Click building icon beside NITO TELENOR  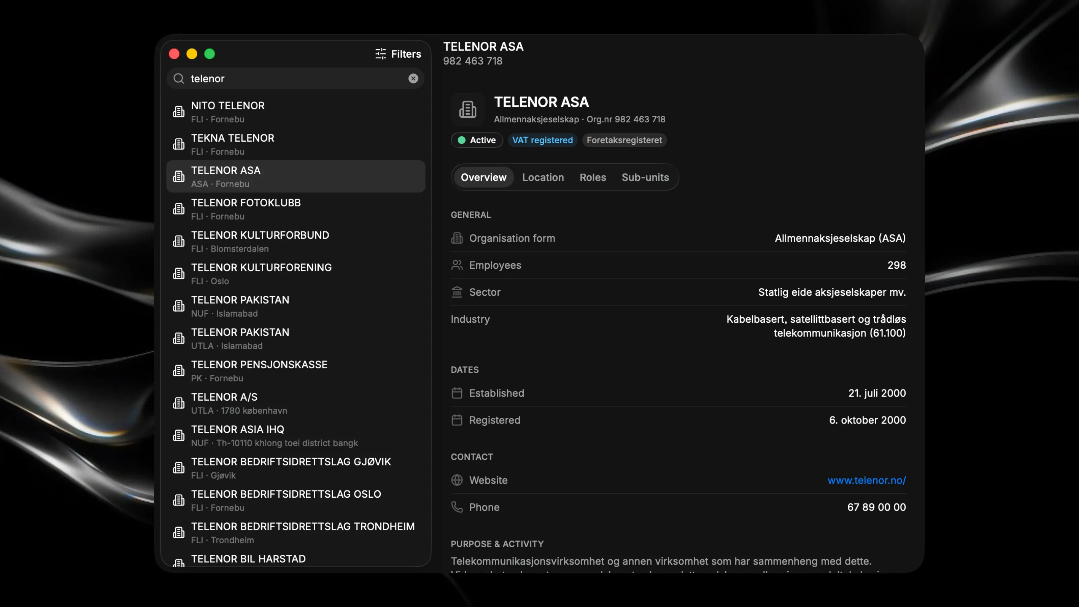179,112
